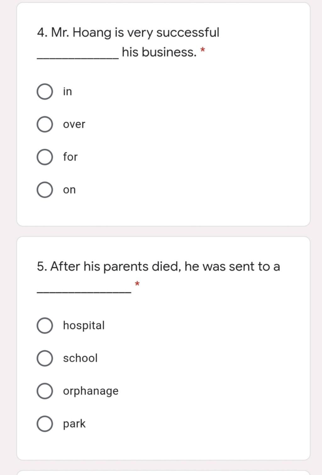Image resolution: width=322 pixels, height=475 pixels.
Task: Click the 'school' label text
Action: [80, 358]
